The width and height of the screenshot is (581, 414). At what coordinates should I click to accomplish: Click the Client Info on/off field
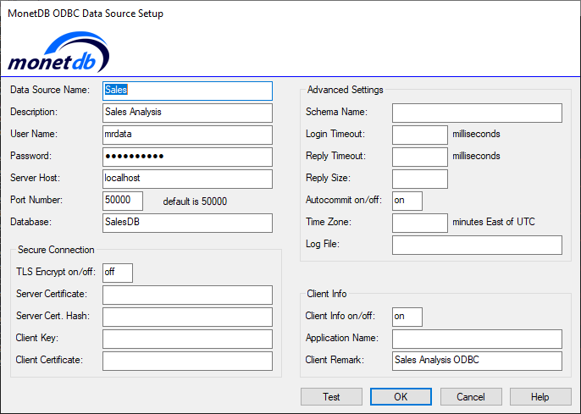(x=407, y=317)
